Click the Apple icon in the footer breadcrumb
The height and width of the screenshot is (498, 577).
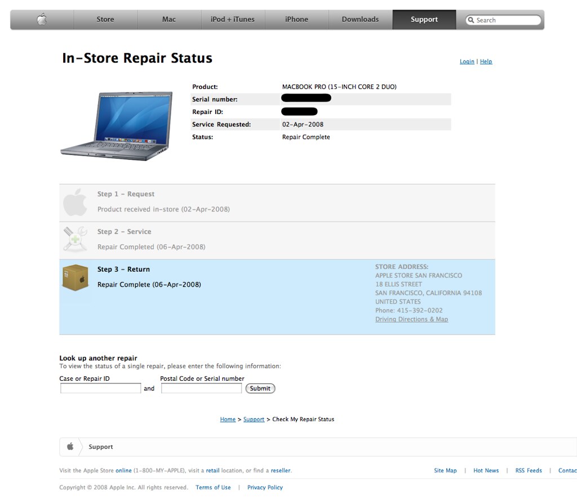(x=70, y=446)
